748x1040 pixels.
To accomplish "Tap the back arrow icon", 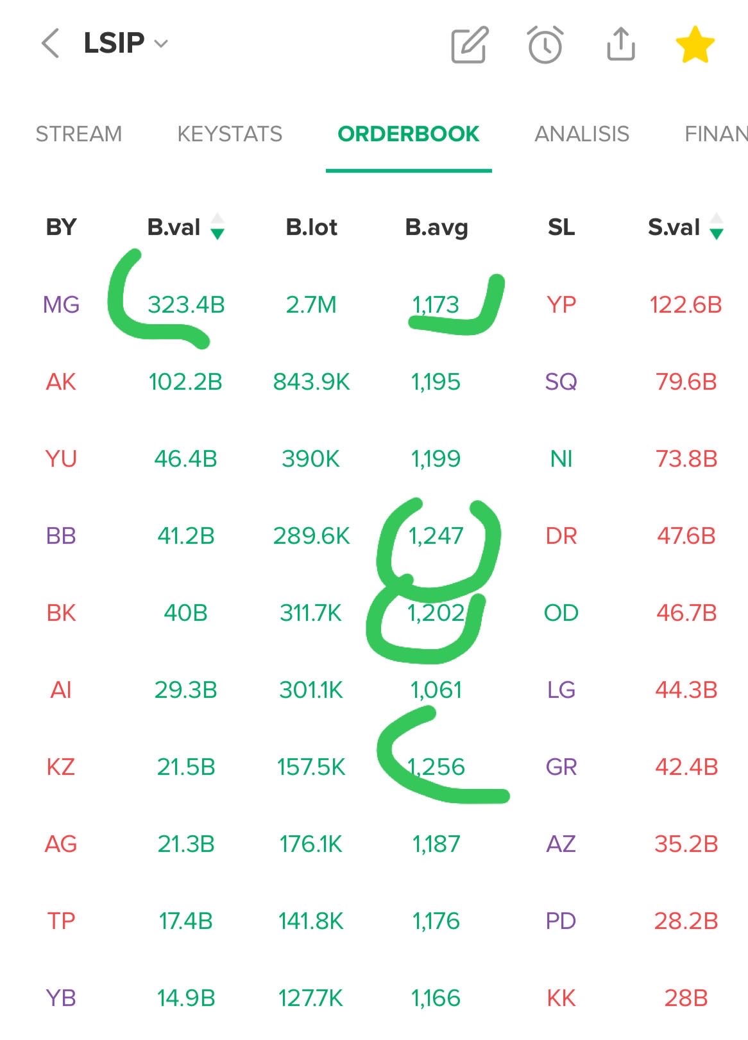I will pos(50,44).
